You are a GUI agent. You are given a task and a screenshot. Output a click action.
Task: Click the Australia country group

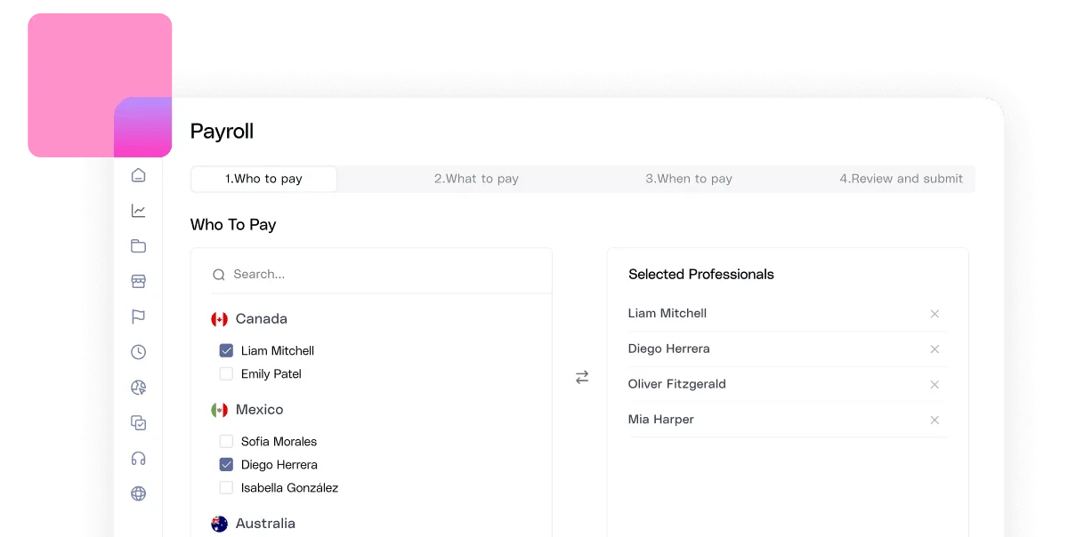[254, 524]
